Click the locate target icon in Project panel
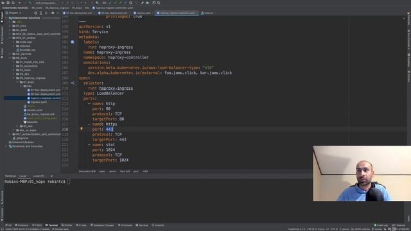This screenshot has width=411, height=231. pos(36,13)
